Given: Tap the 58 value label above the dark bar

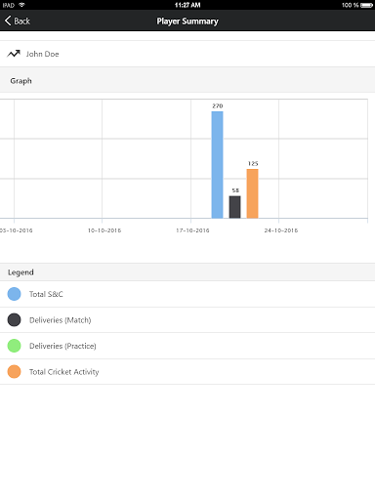Looking at the screenshot, I should click(x=235, y=190).
